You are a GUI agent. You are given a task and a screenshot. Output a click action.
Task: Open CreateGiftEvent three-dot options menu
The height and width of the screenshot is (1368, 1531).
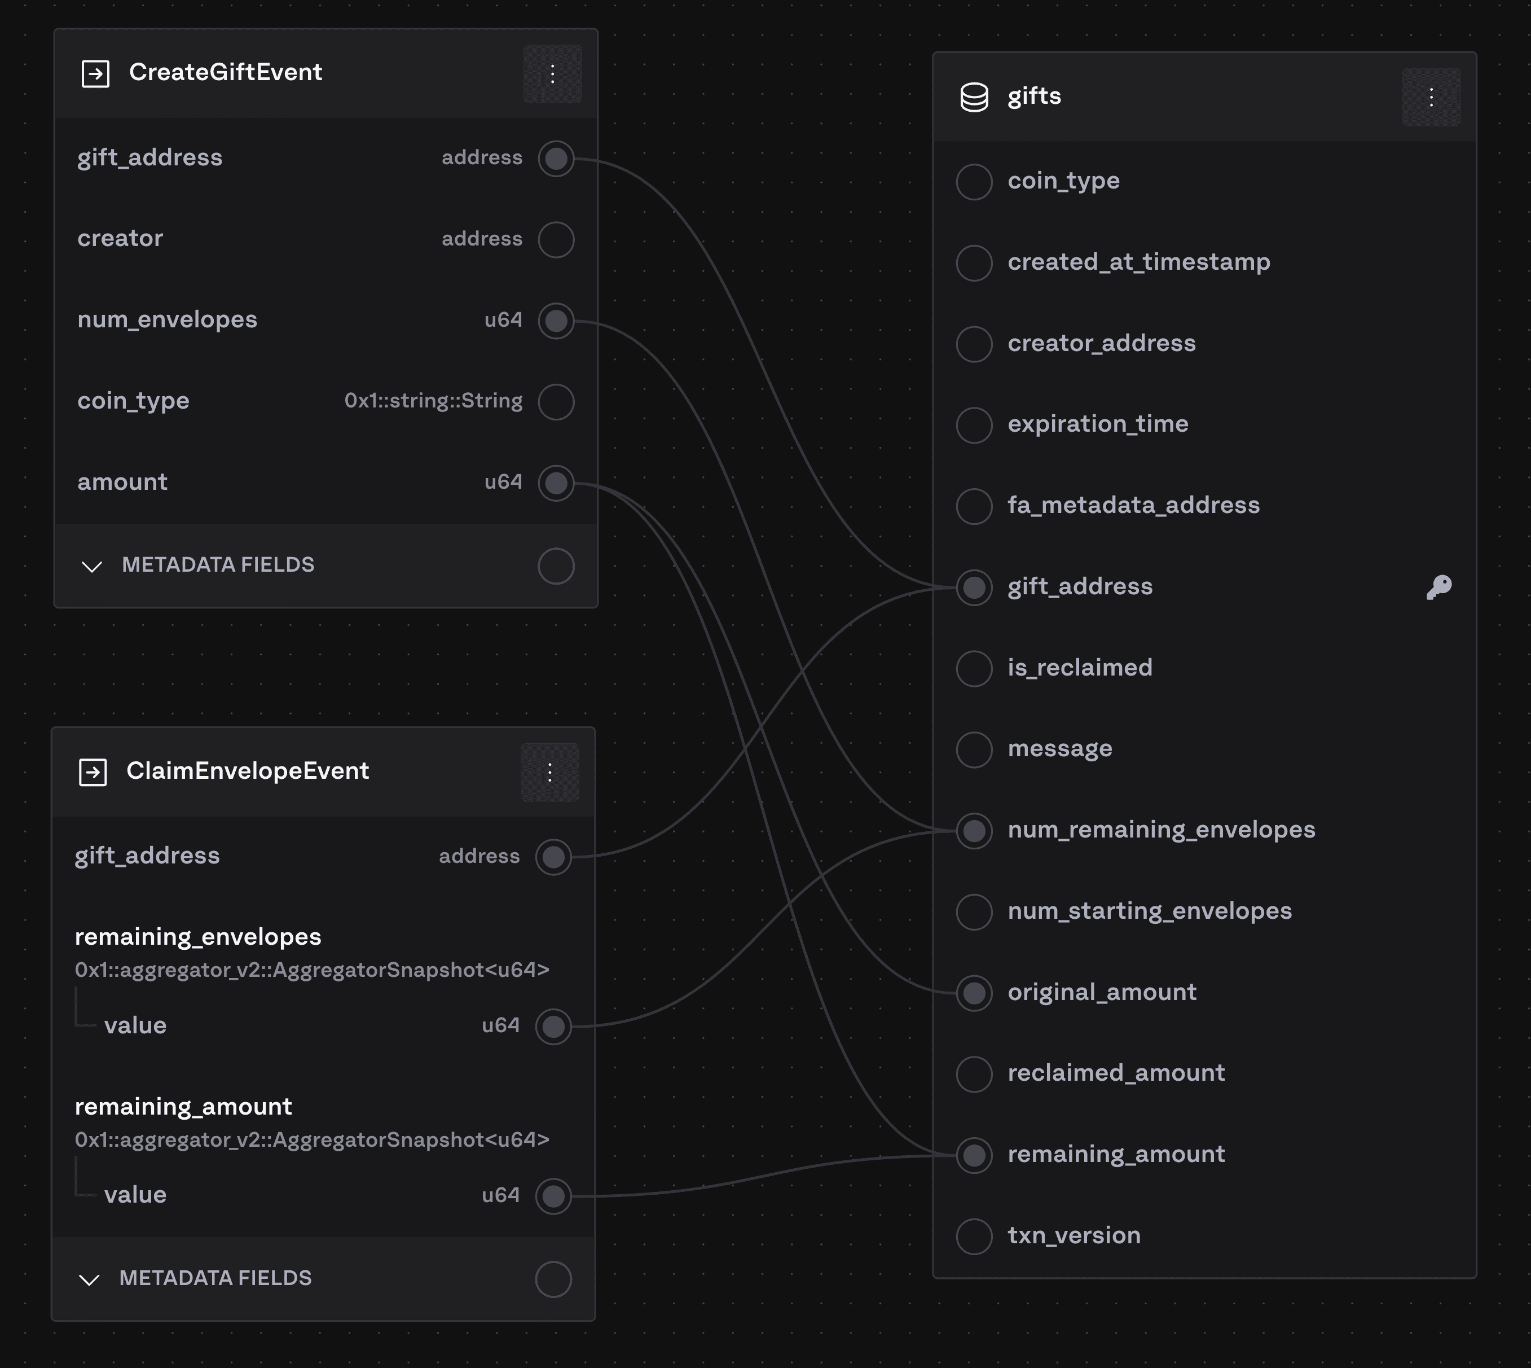552,74
